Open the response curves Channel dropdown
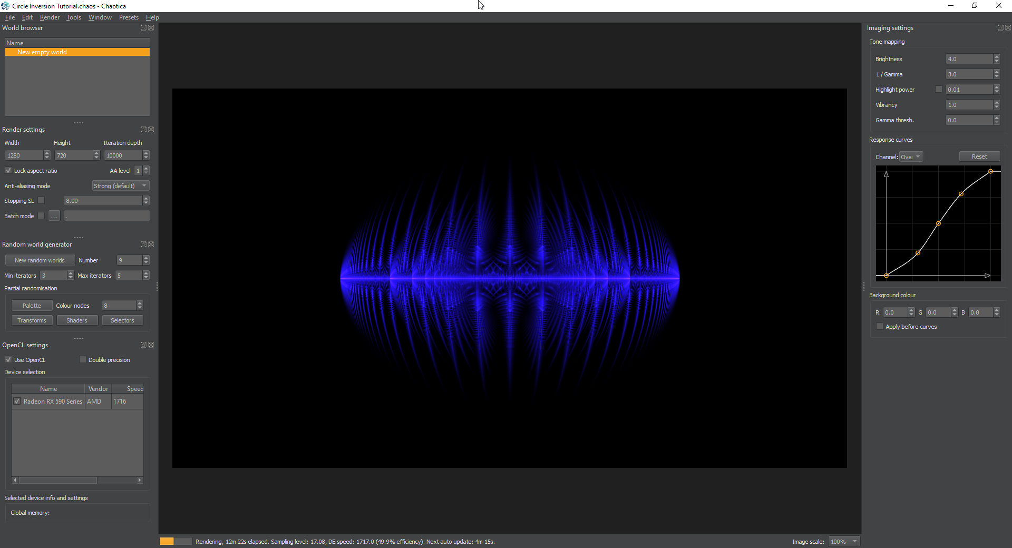1012x548 pixels. 911,157
